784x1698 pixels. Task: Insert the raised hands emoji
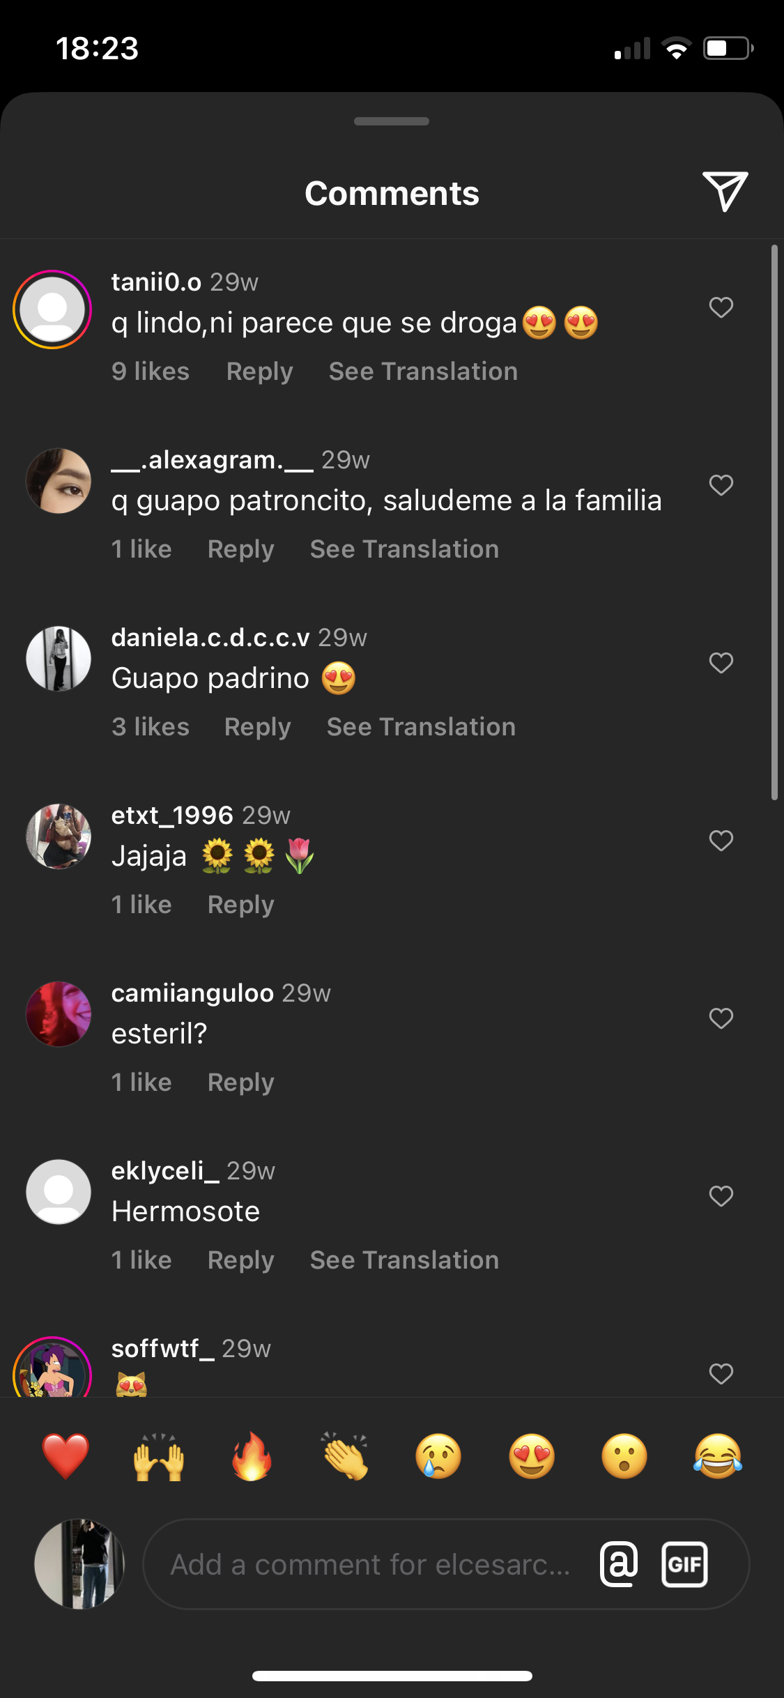tap(159, 1456)
